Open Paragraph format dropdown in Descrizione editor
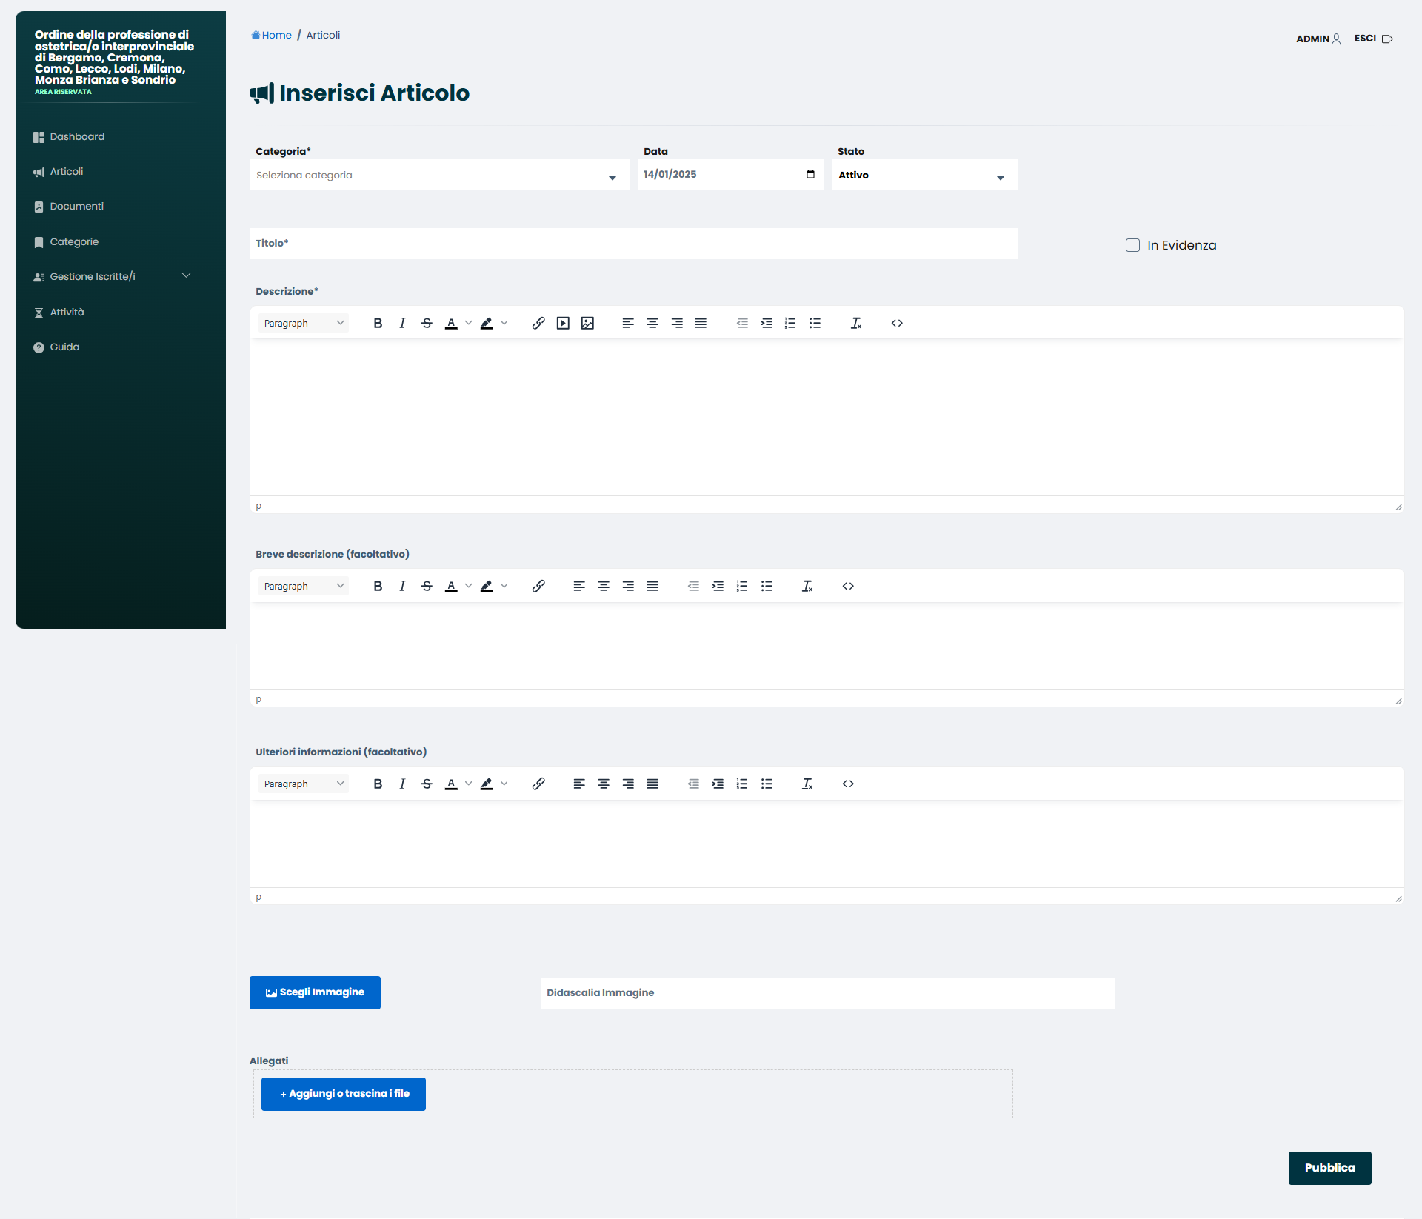This screenshot has height=1219, width=1422. [x=304, y=323]
